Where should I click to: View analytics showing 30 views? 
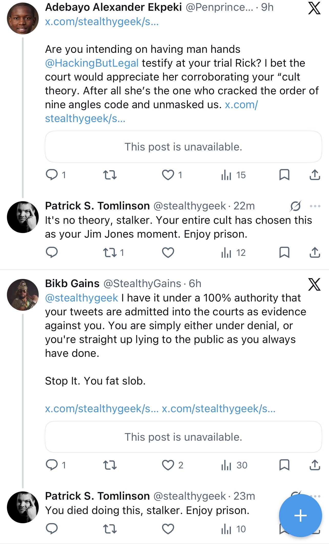(234, 465)
